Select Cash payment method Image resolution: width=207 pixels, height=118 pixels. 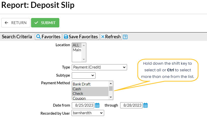(77, 89)
